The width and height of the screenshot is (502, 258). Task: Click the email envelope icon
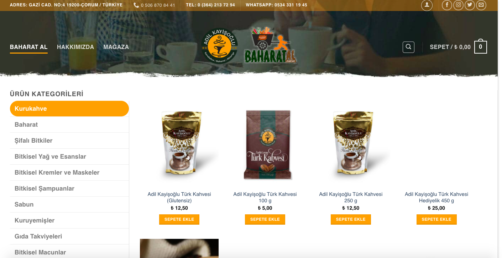coord(481,5)
